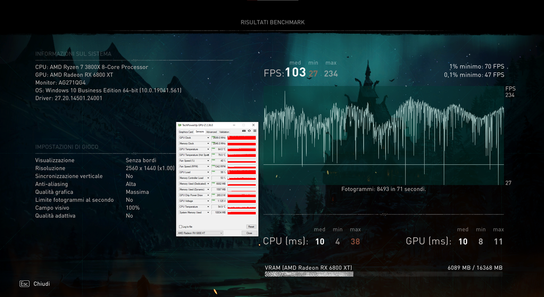Click the GPU Load red history graph
This screenshot has width=544, height=297.
[x=242, y=172]
